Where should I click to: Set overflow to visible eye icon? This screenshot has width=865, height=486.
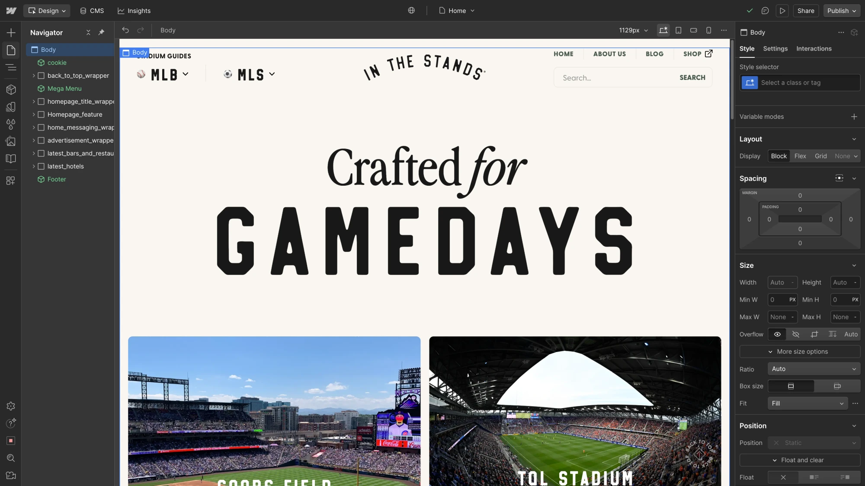tap(777, 334)
